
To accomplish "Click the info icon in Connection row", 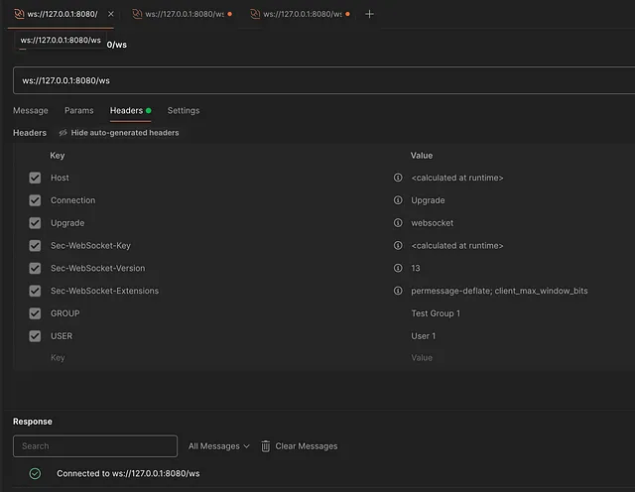I will click(398, 200).
